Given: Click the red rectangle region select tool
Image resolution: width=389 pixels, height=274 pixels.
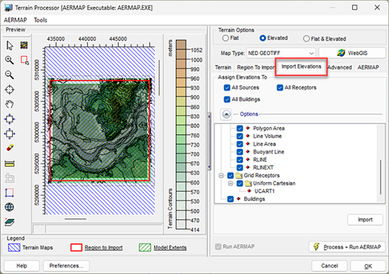Looking at the screenshot, I should pos(25,60).
